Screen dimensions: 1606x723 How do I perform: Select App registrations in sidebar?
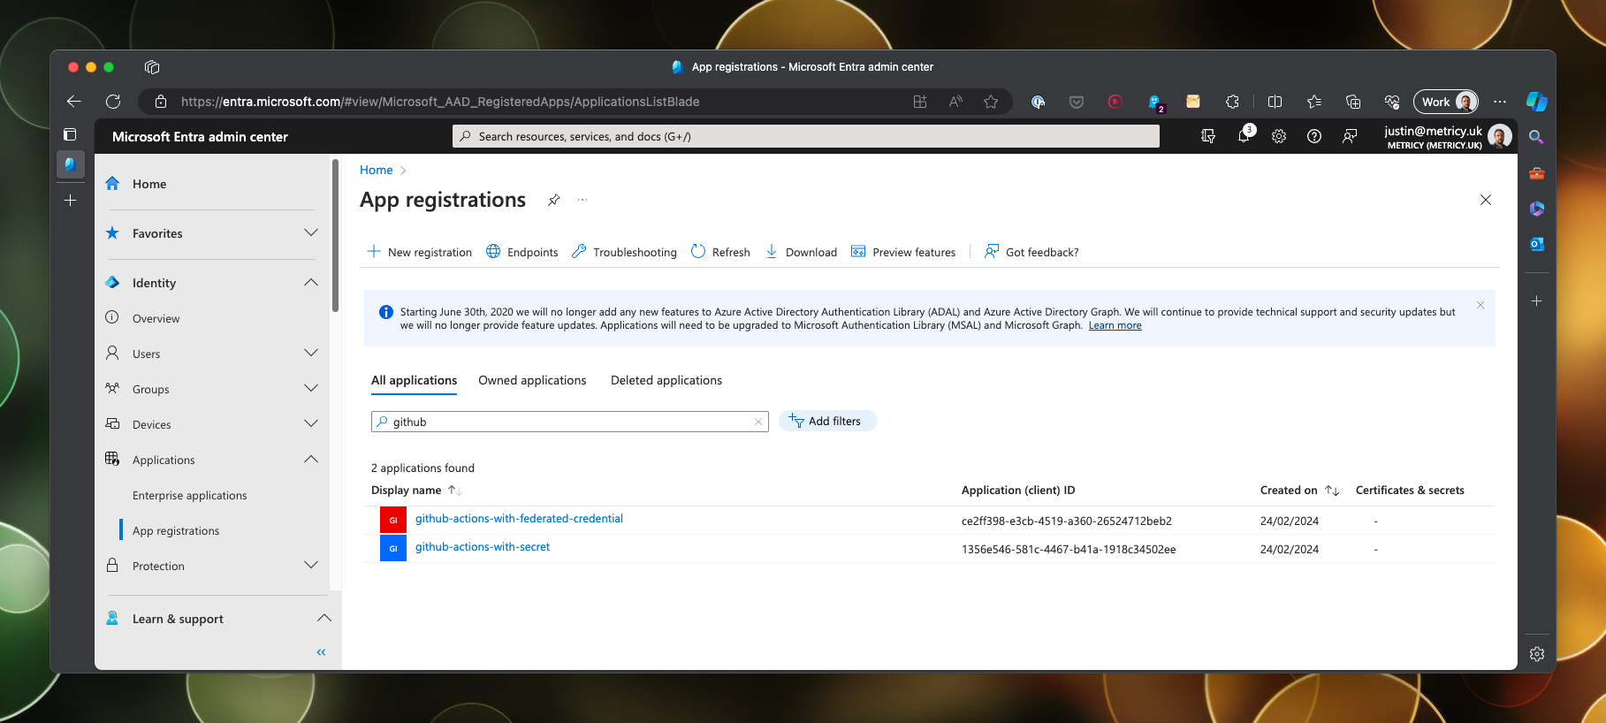(176, 530)
